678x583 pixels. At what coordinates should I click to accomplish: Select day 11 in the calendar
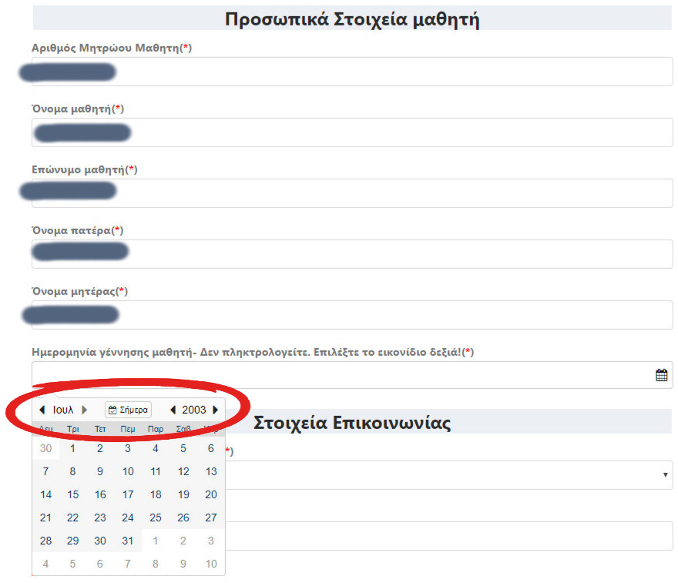pyautogui.click(x=156, y=471)
